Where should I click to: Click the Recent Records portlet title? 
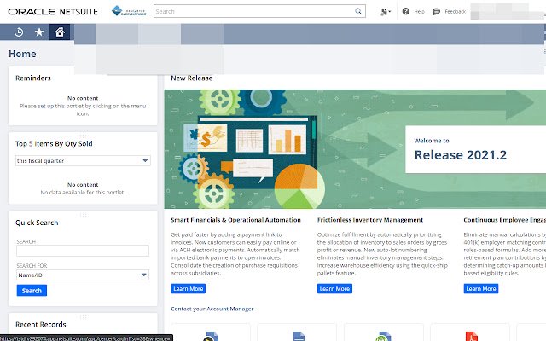point(41,324)
